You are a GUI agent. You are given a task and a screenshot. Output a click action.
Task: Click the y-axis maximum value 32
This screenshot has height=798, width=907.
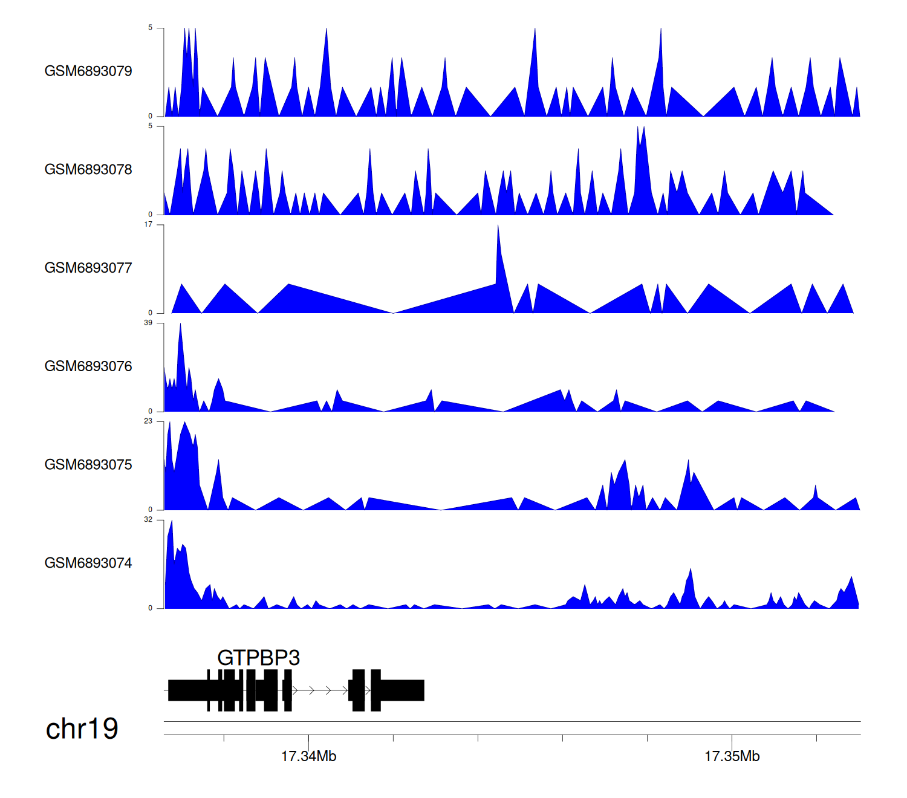(x=148, y=520)
